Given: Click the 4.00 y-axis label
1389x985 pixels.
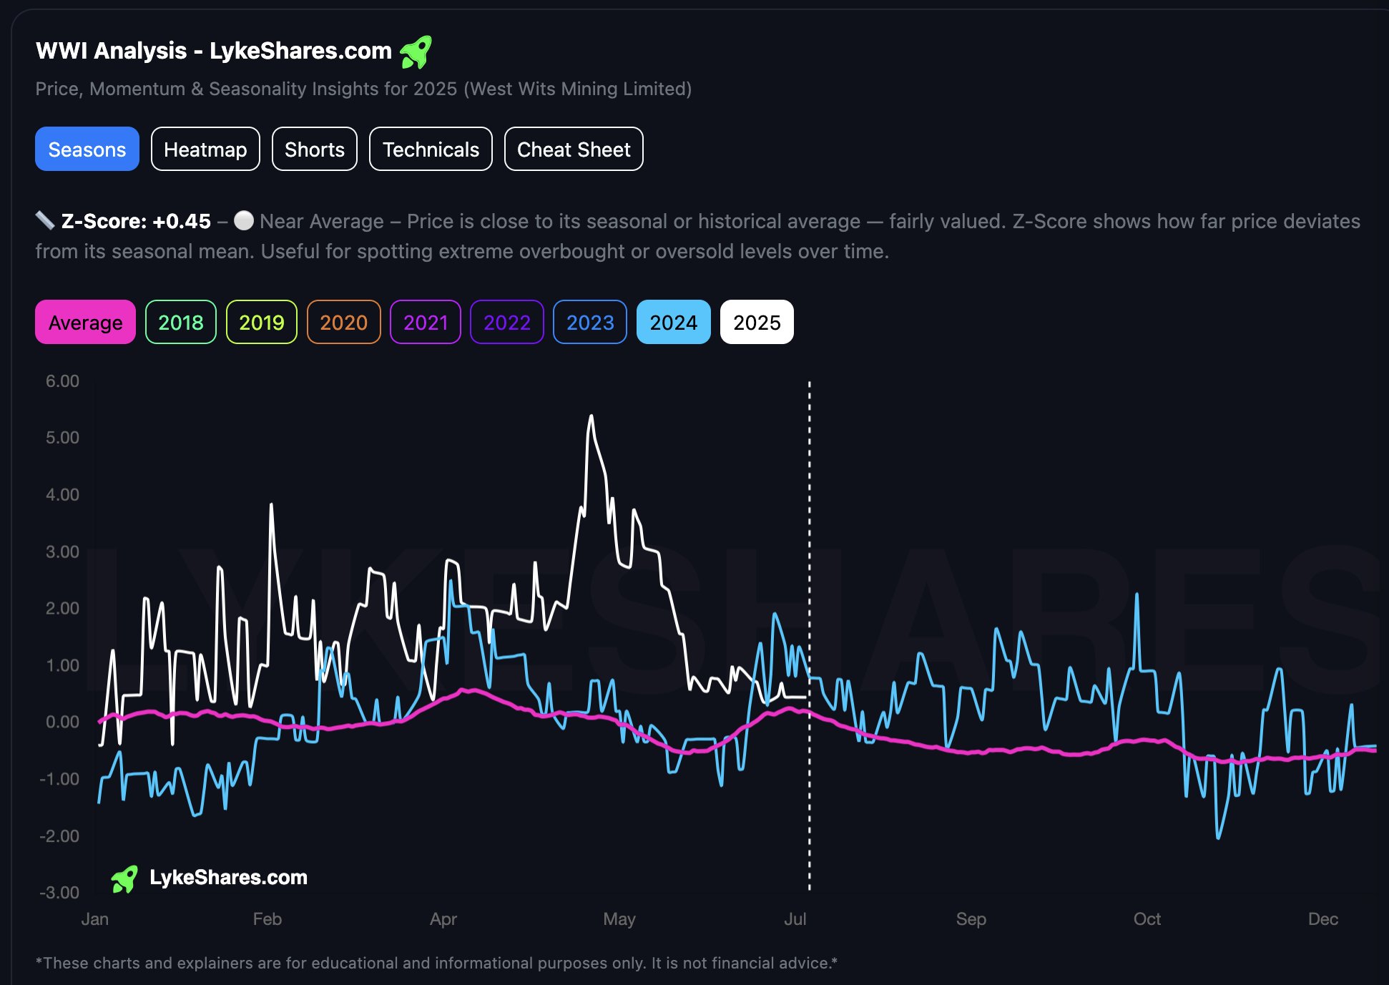Looking at the screenshot, I should (x=62, y=494).
